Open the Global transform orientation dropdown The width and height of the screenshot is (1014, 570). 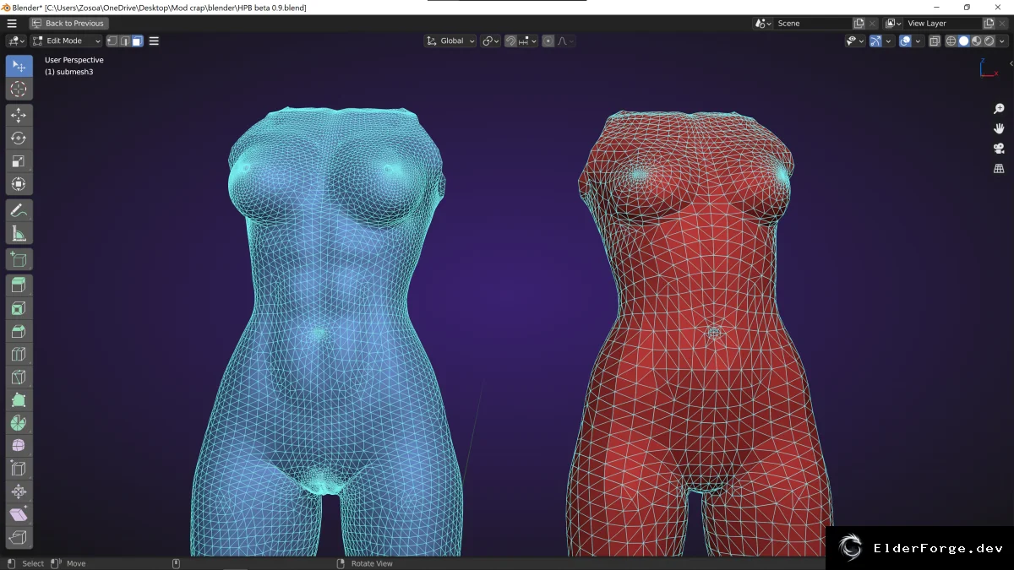coord(450,41)
